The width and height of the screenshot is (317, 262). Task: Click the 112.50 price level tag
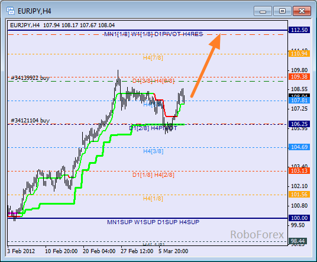click(x=299, y=30)
